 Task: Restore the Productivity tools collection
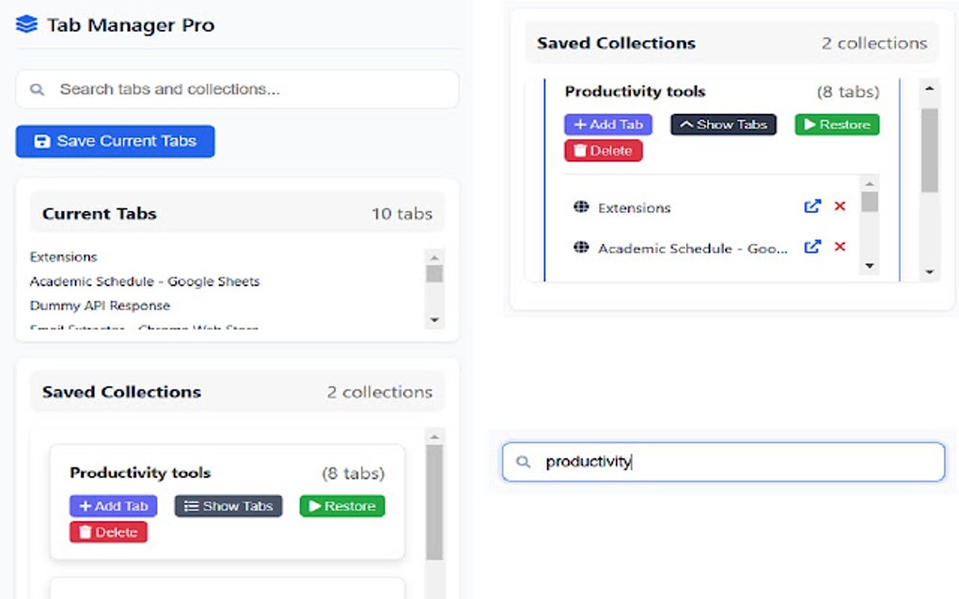(x=341, y=506)
